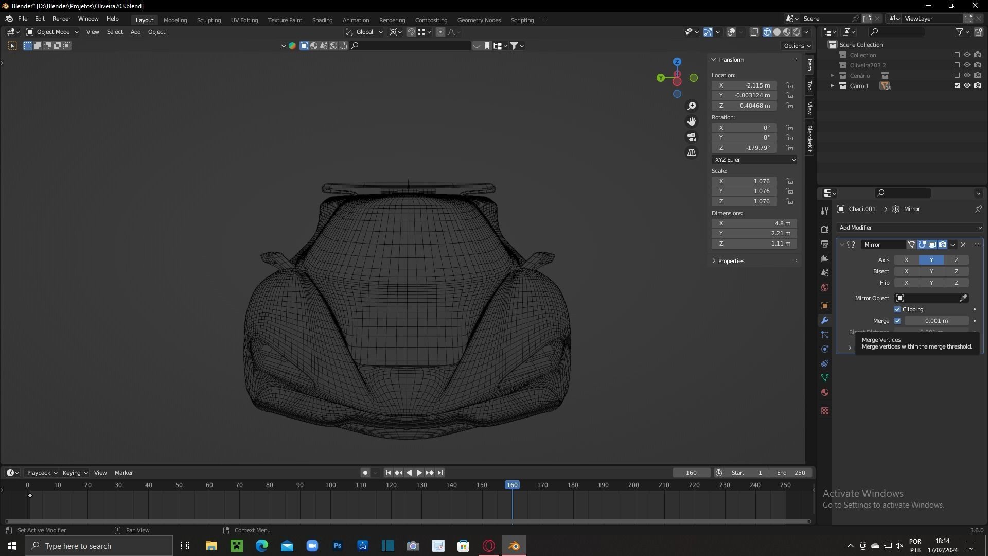This screenshot has width=988, height=556.
Task: Open the File menu
Action: point(23,19)
